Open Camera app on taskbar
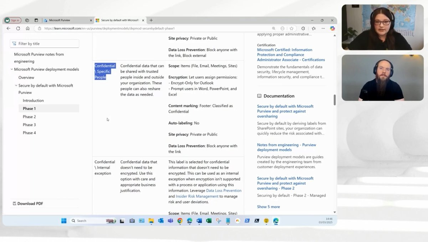 (132, 221)
